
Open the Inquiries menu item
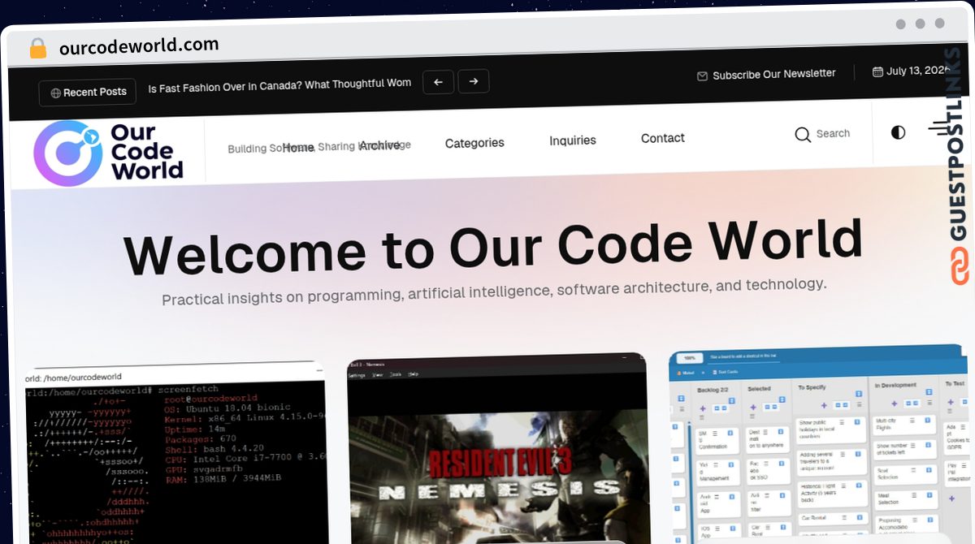pos(573,140)
